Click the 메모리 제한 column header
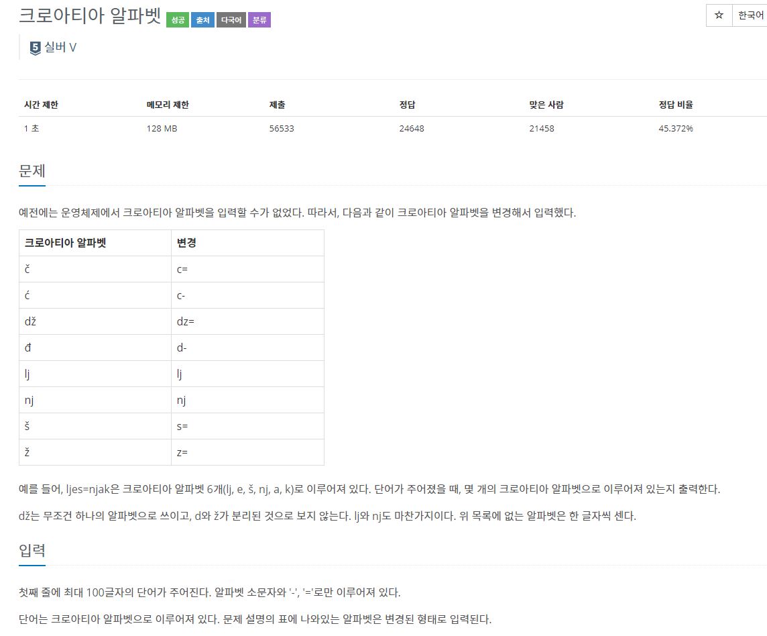Image resolution: width=767 pixels, height=636 pixels. (168, 104)
